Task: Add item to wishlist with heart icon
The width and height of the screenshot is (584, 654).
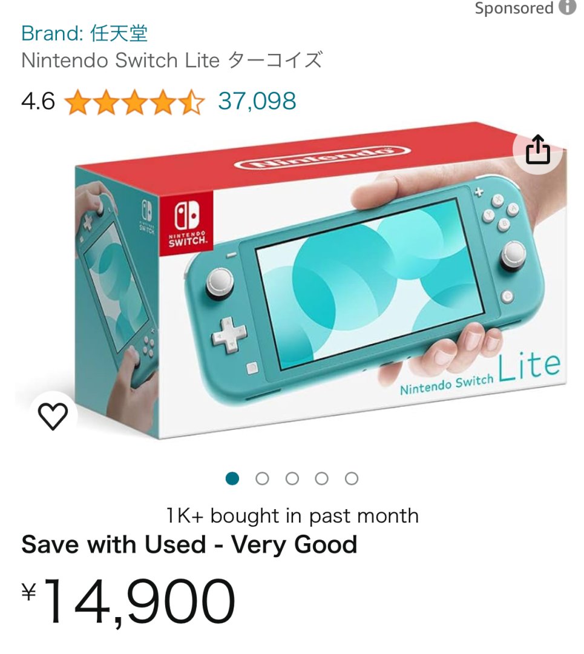Action: pos(53,416)
